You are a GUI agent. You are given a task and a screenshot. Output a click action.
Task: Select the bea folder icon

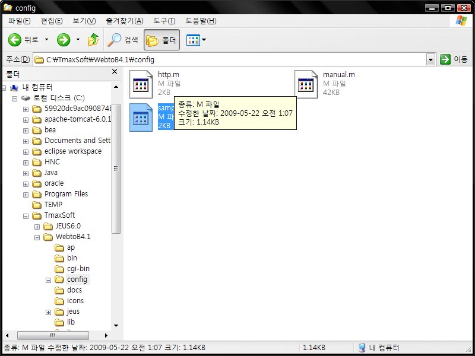[37, 130]
